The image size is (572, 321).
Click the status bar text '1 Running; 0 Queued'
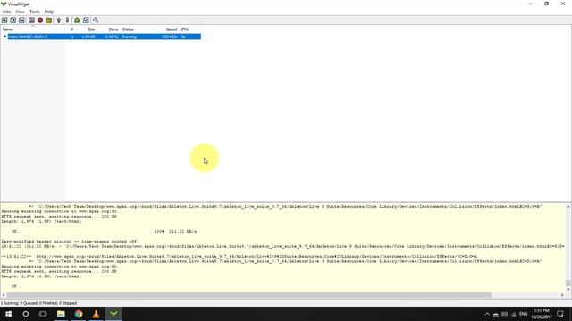tap(20, 303)
